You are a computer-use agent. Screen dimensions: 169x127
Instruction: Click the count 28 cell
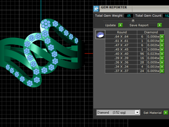coord(142,62)
